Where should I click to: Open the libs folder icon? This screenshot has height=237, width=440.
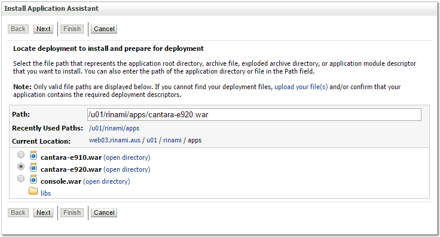[33, 191]
